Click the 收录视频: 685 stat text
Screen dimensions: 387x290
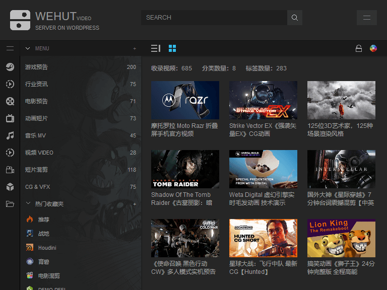pyautogui.click(x=171, y=68)
